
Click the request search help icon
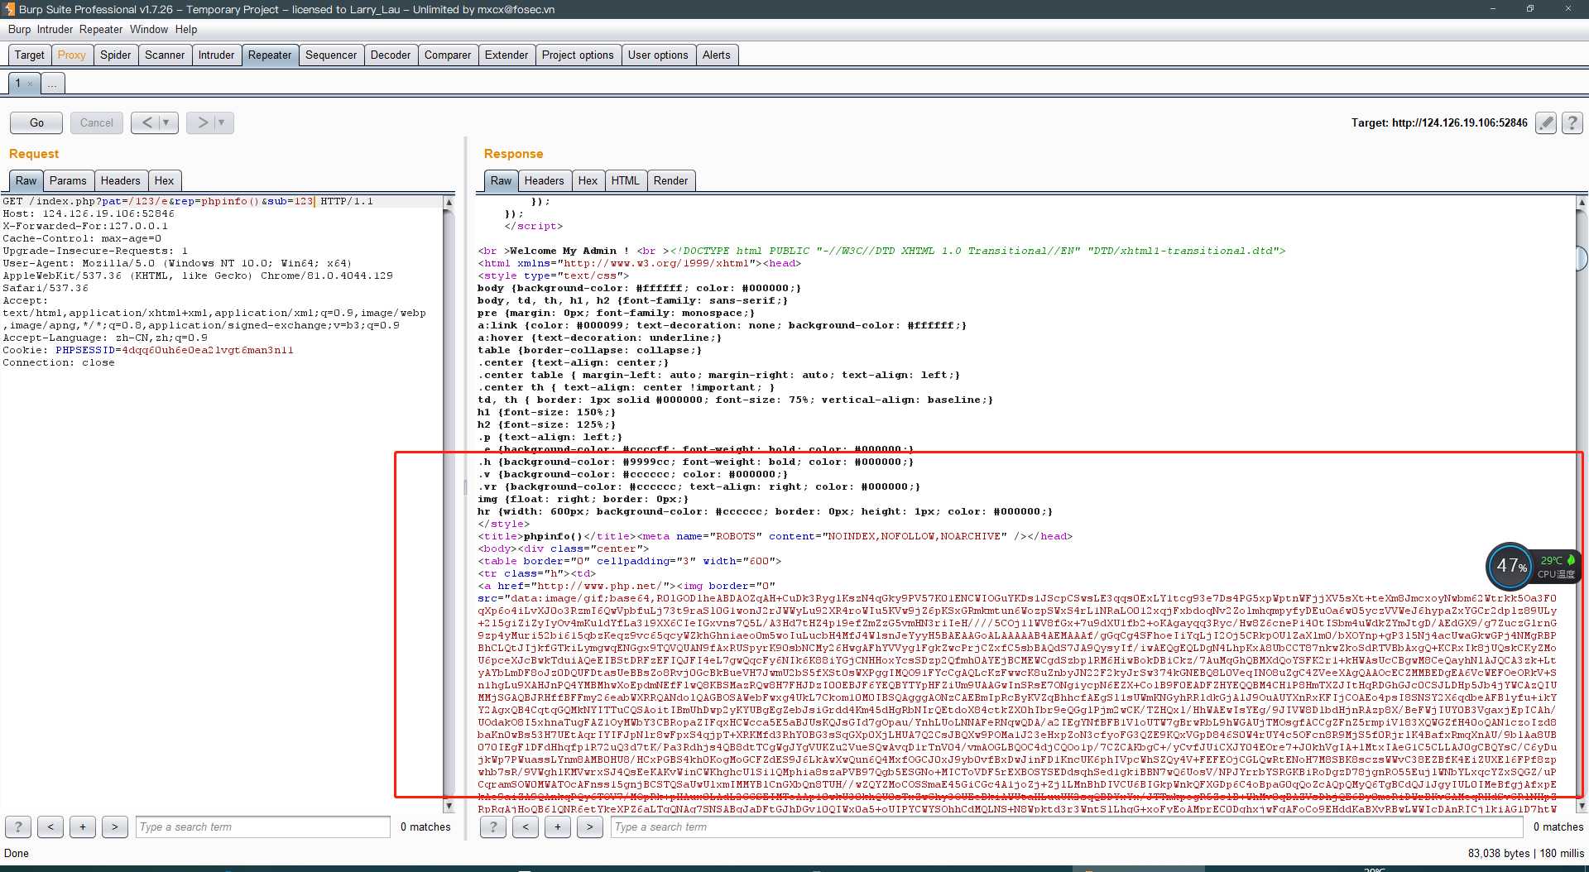[x=18, y=826]
